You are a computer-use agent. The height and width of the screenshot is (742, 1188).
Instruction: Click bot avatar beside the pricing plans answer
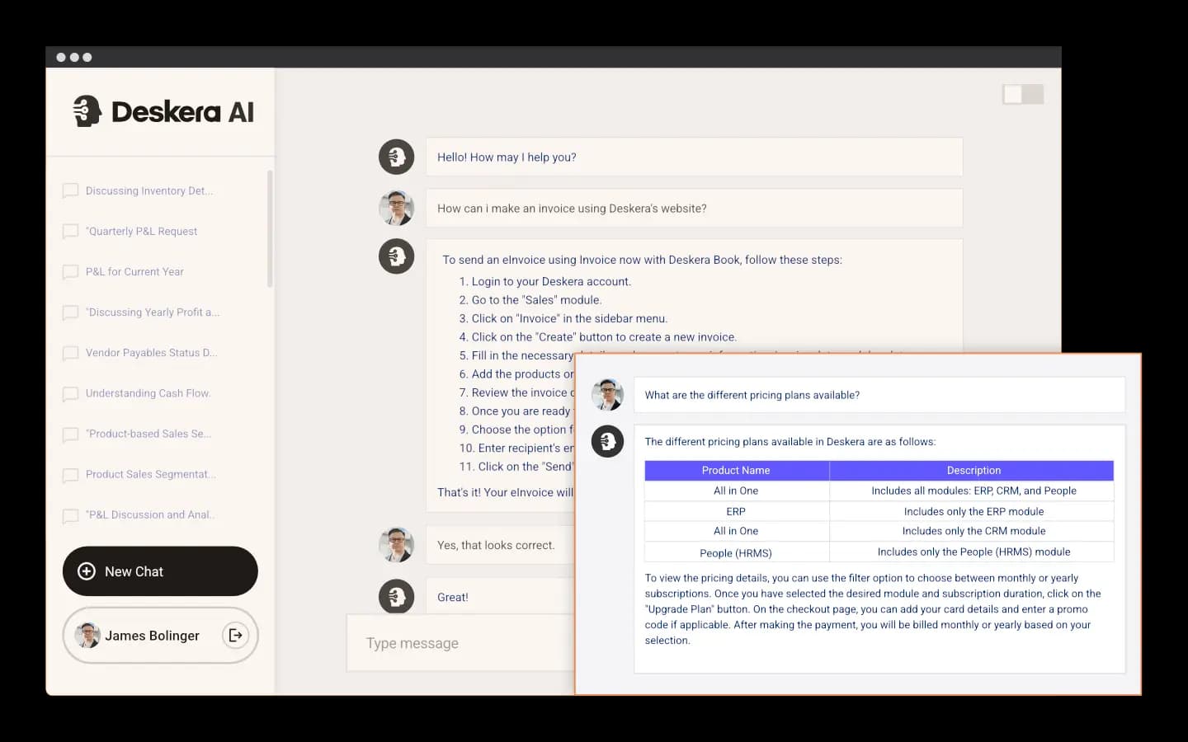coord(607,442)
